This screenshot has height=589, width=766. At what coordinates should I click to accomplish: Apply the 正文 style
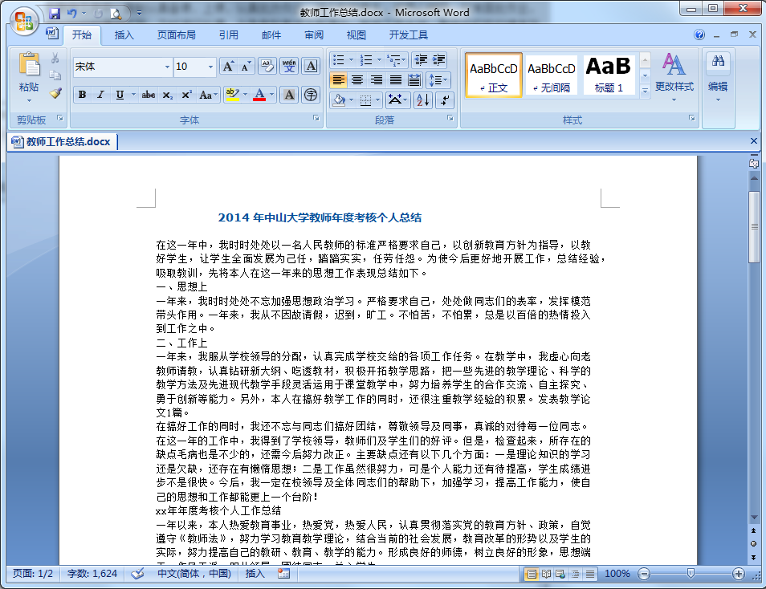pyautogui.click(x=494, y=75)
